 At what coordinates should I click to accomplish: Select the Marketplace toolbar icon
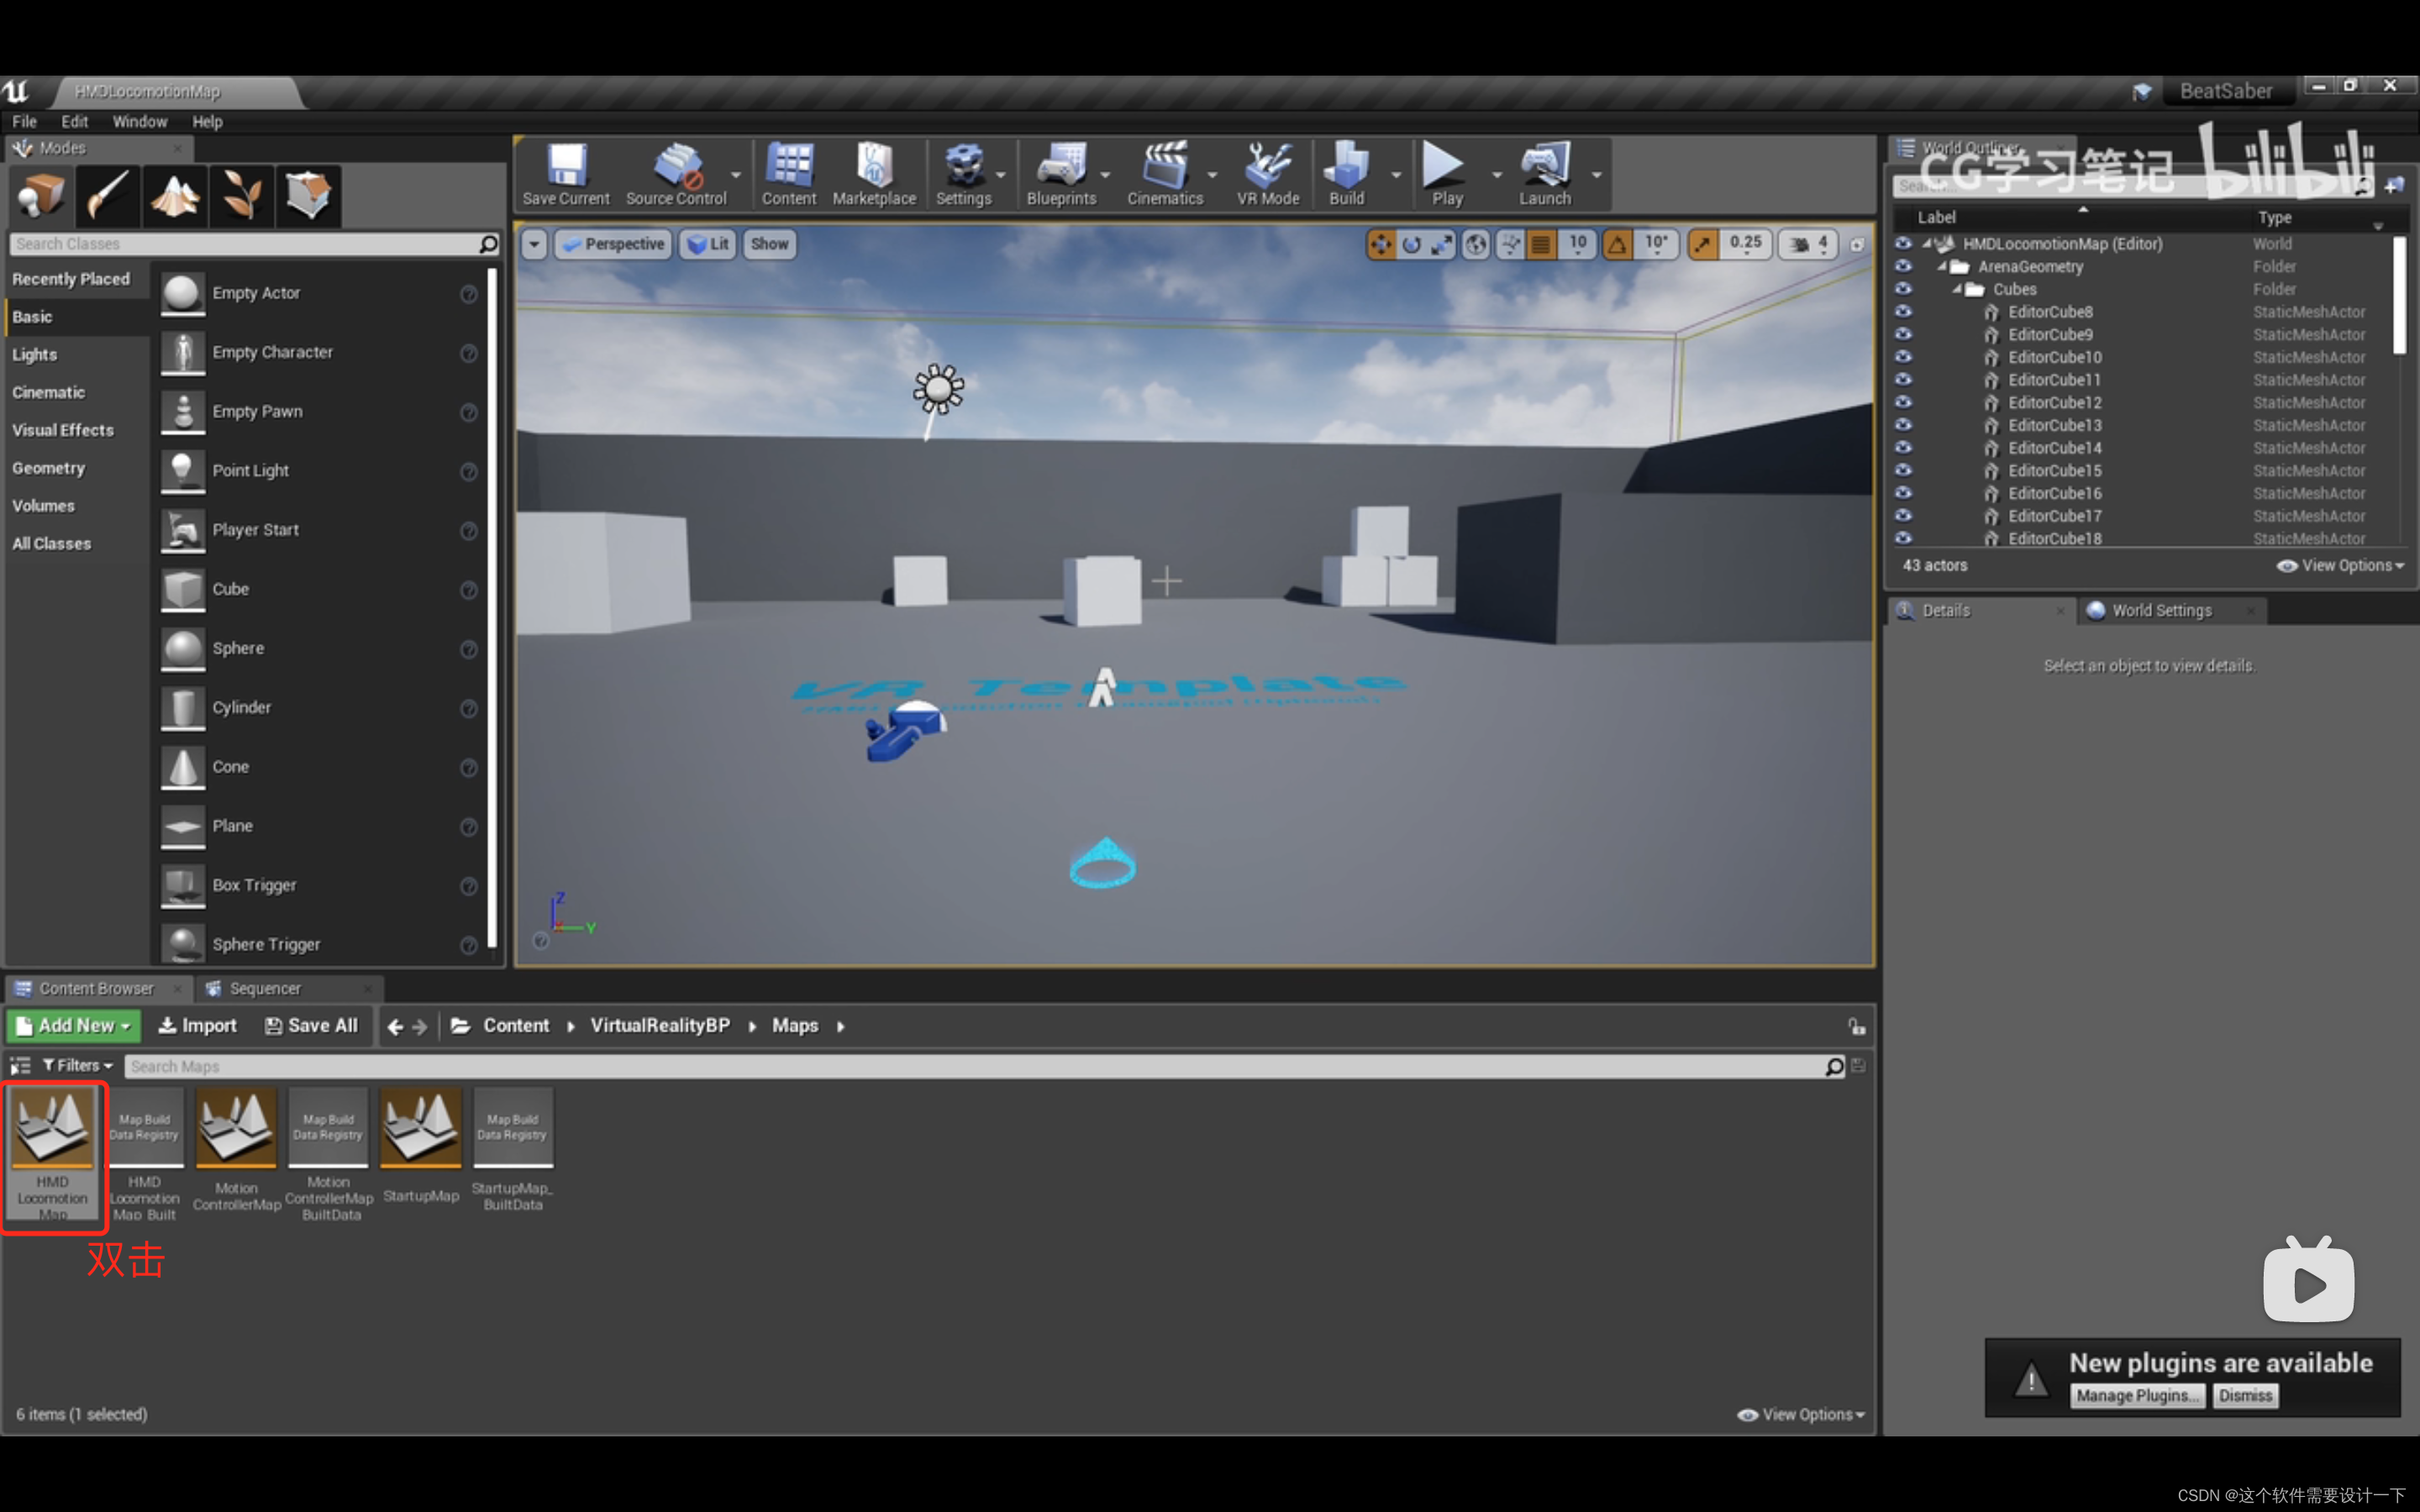tap(875, 169)
